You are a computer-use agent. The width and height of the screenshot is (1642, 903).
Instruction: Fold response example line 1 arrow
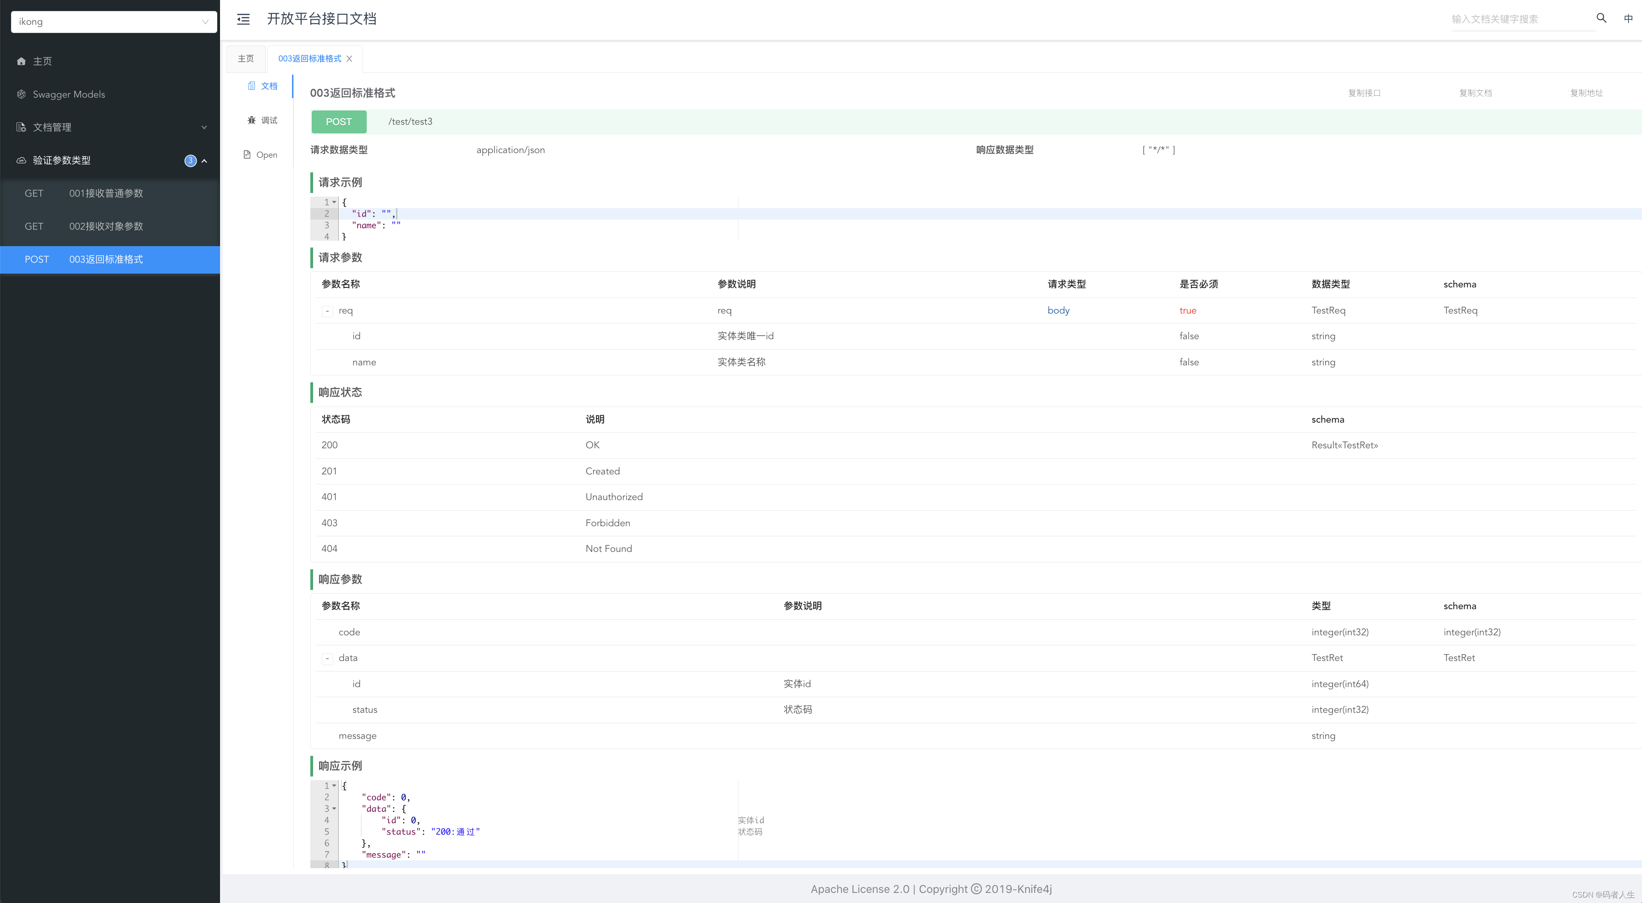[334, 786]
